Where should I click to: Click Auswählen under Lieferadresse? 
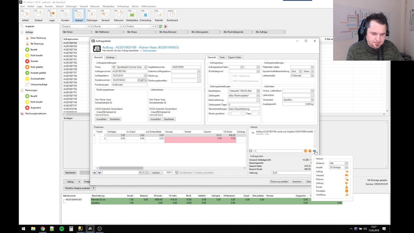156,119
